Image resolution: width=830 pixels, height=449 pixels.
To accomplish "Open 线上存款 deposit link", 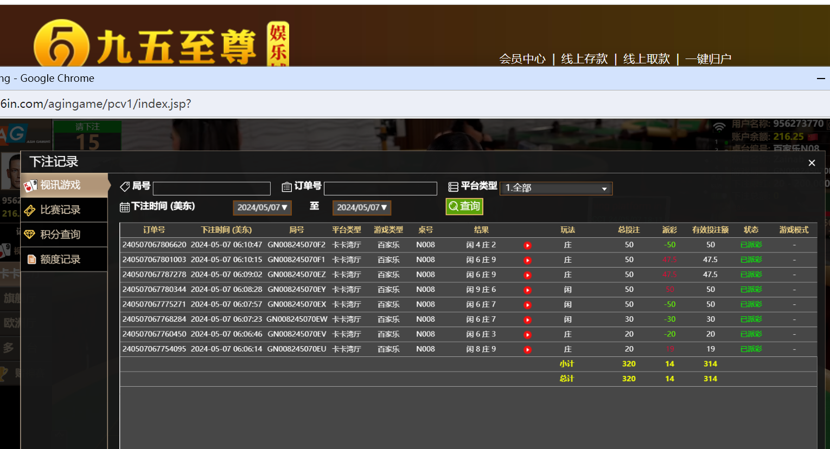I will pyautogui.click(x=584, y=58).
